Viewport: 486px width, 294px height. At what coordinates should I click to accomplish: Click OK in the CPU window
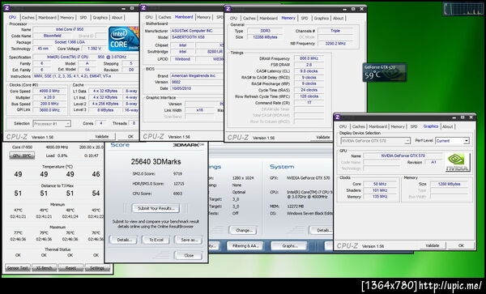click(130, 136)
